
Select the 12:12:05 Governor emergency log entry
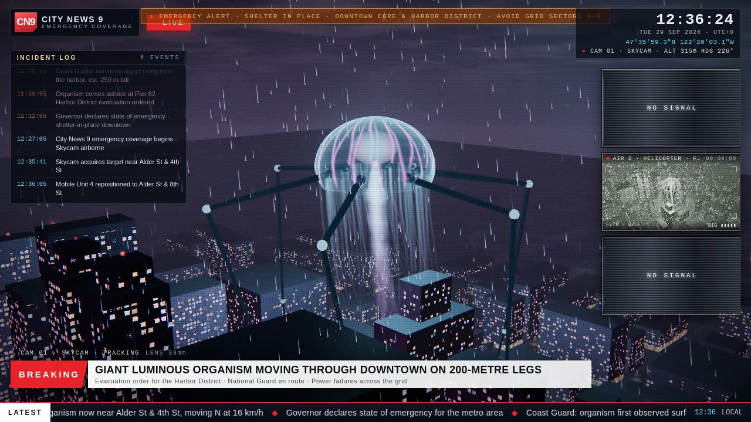(x=99, y=121)
